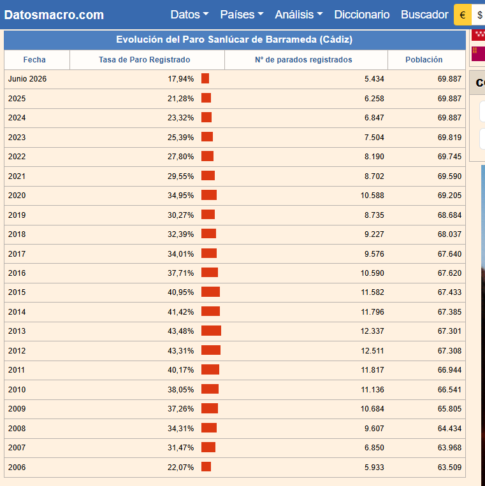
Task: Open the Datosmacro.com home logo
Action: (54, 15)
